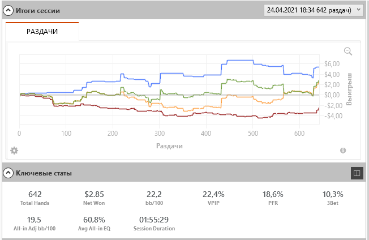369x240 pixels.
Task: Collapse the Итоги сессии section
Action: [8, 11]
